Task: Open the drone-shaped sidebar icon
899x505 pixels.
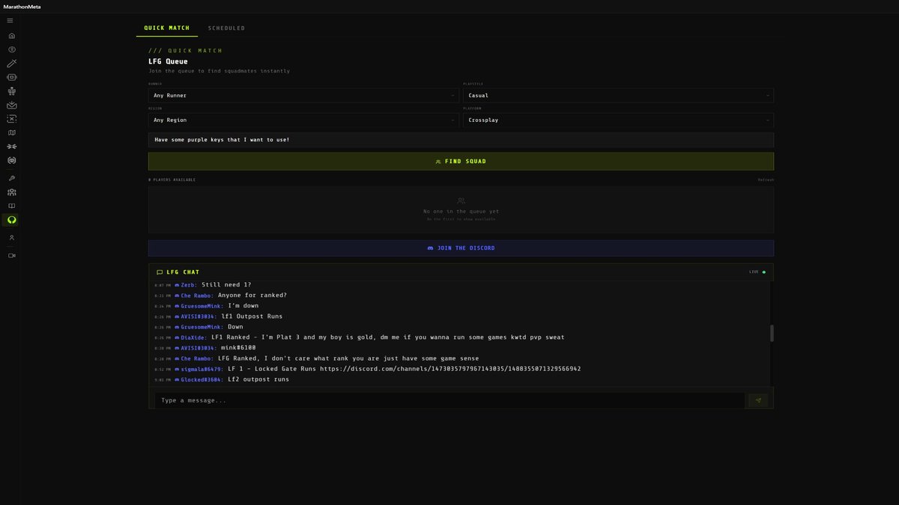Action: pos(11,147)
